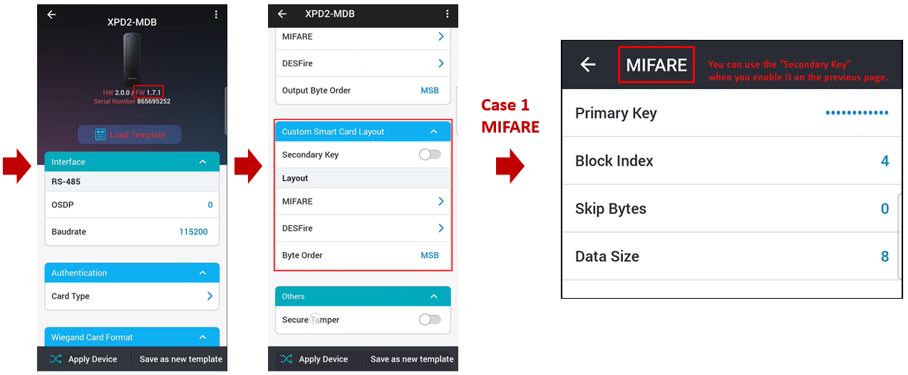Image resolution: width=908 pixels, height=375 pixels.
Task: Tap back arrow beside XPD2-MDB above device image
Action: pyautogui.click(x=51, y=14)
